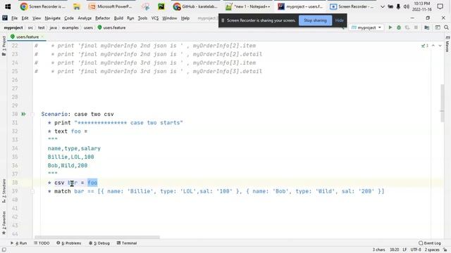This screenshot has height=253, width=451.
Task: Go to previous highlighted error arrow
Action: tap(433, 46)
